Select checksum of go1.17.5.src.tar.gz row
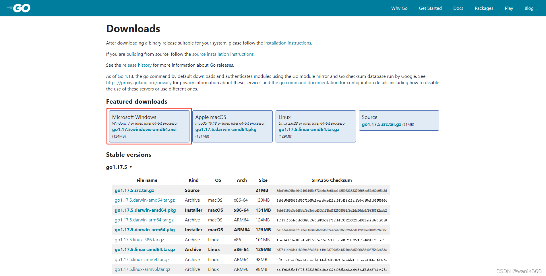Image resolution: width=546 pixels, height=276 pixels. click(332, 191)
